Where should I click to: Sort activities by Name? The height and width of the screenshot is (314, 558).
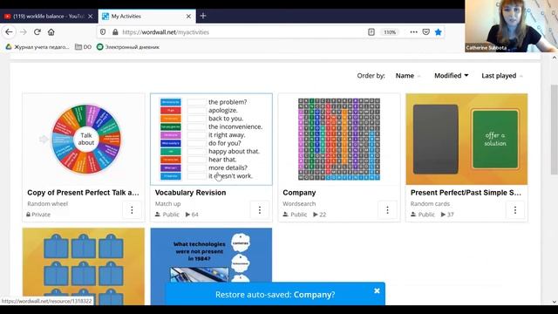(x=408, y=76)
